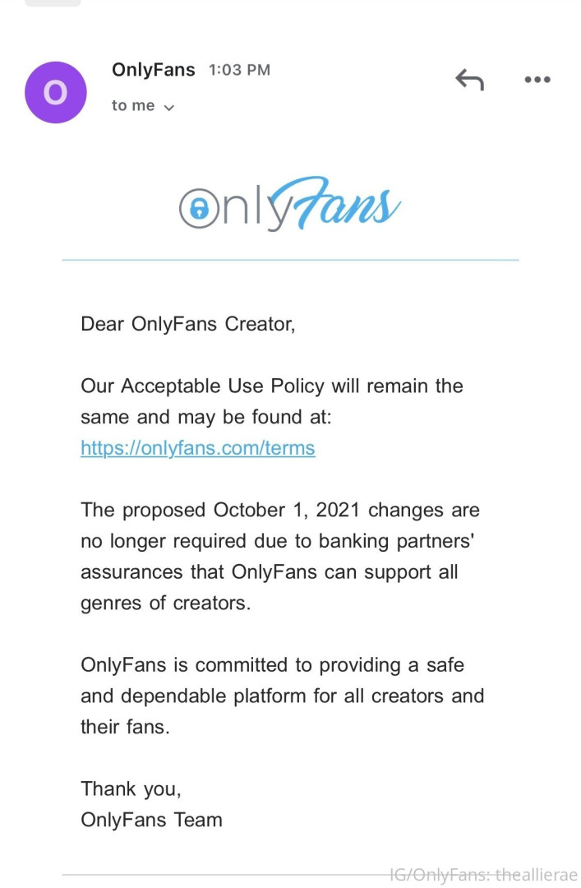Screen dimensions: 581x888
Task: Click the 'safe and dependable platform' paragraph
Action: [x=282, y=696]
